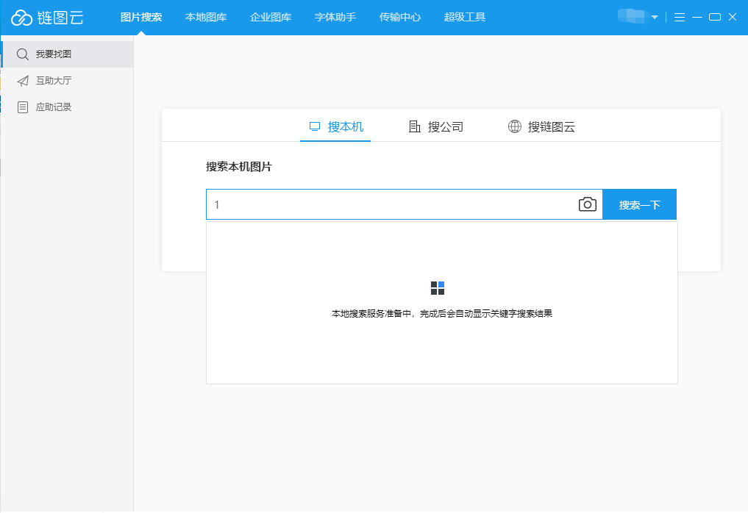Click the blurred user account name
This screenshot has height=513, width=748.
632,16
